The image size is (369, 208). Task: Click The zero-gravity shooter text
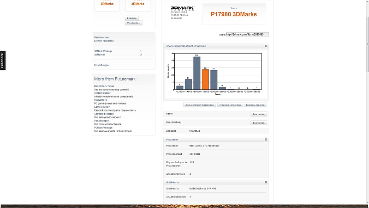107,117
